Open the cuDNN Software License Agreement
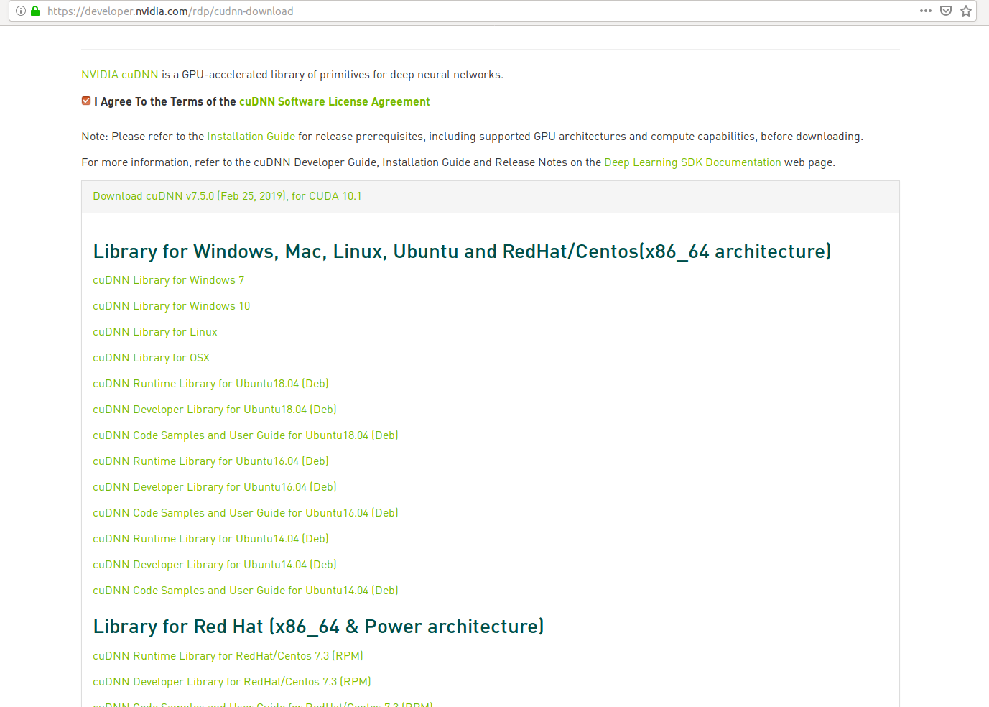The image size is (989, 707). pyautogui.click(x=334, y=101)
